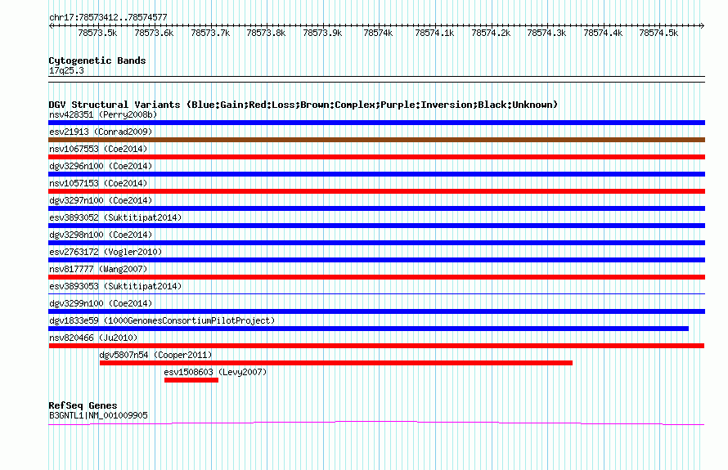
Task: Click the dgv5807n54 (Cooper2011) red bar
Action: [x=336, y=363]
